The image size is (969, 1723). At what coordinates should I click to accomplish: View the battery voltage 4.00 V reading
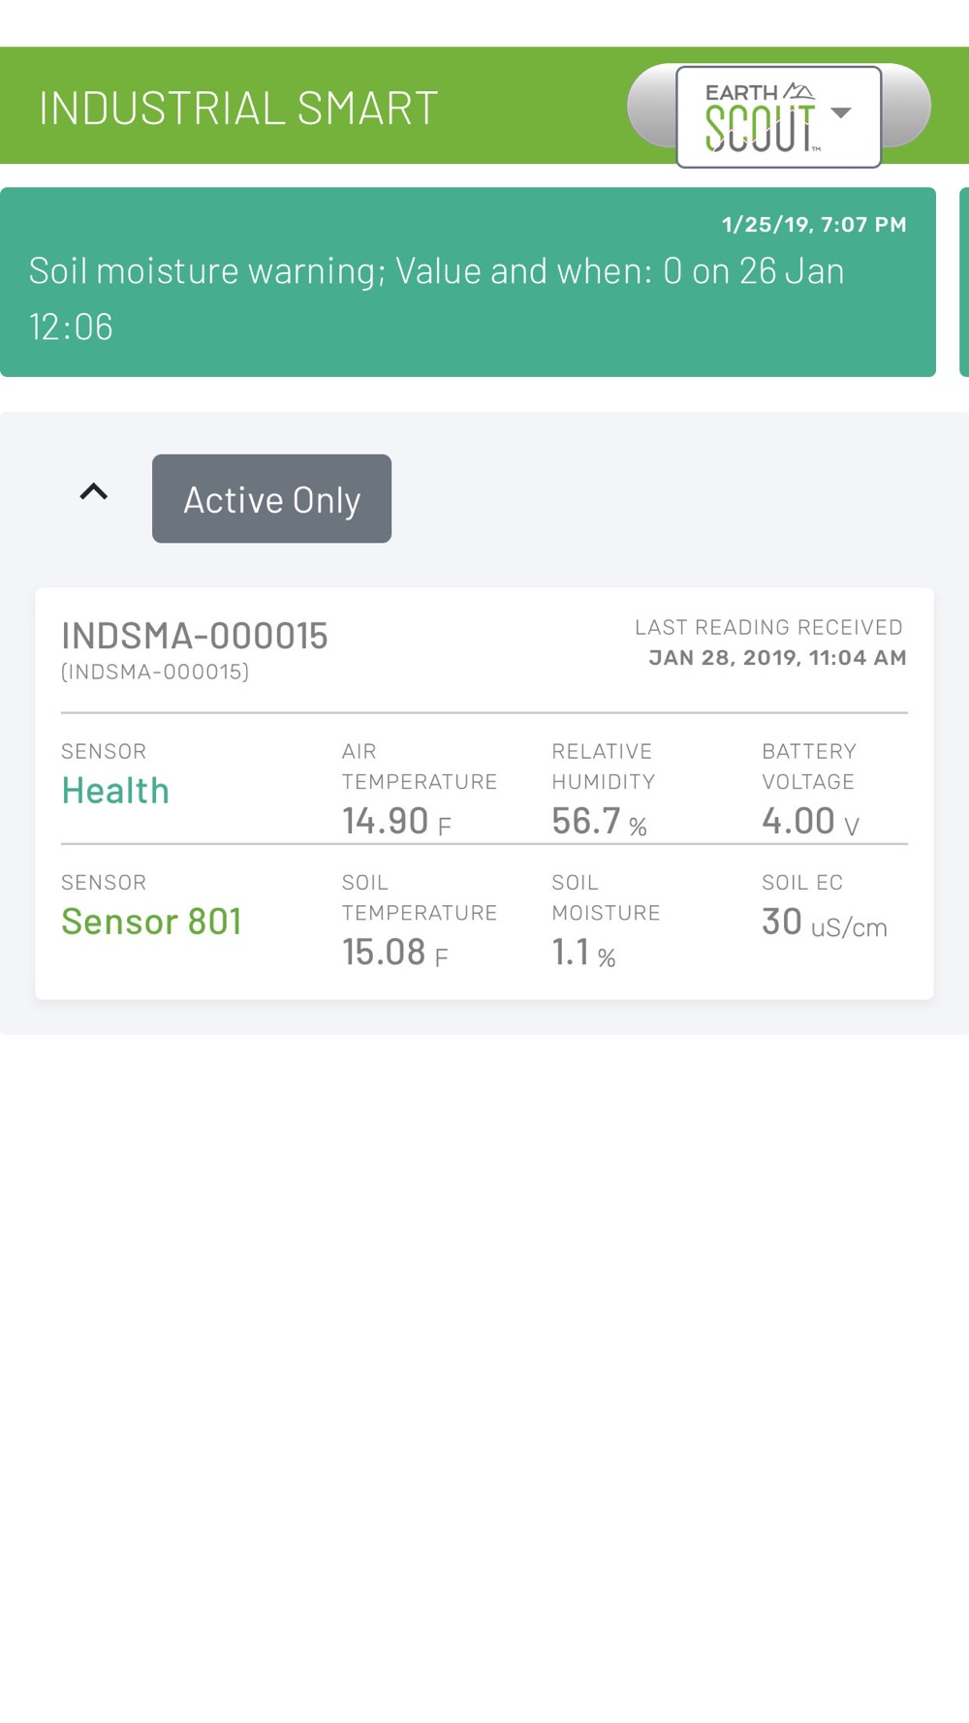click(x=810, y=822)
